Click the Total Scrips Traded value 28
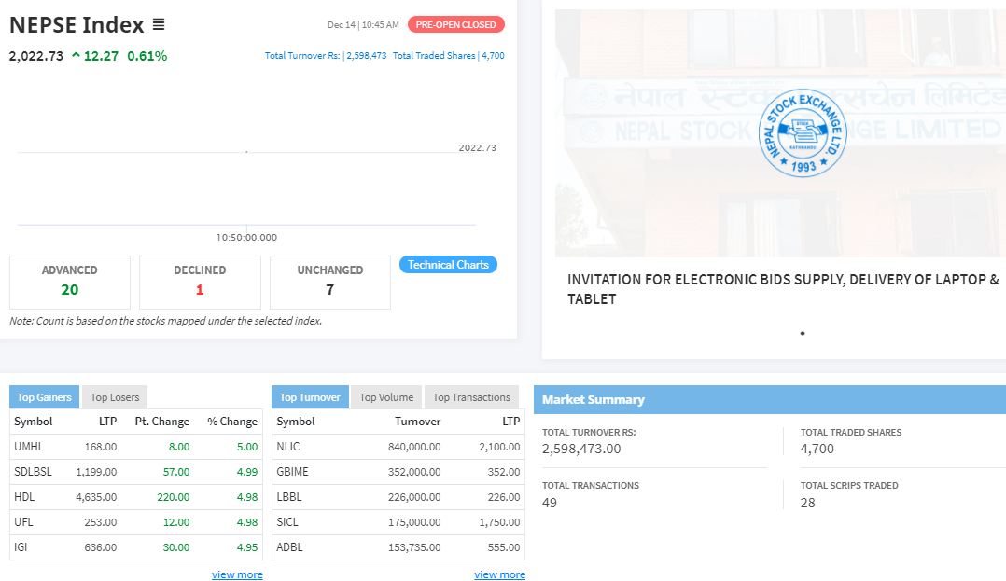This screenshot has height=581, width=1006. tap(808, 503)
